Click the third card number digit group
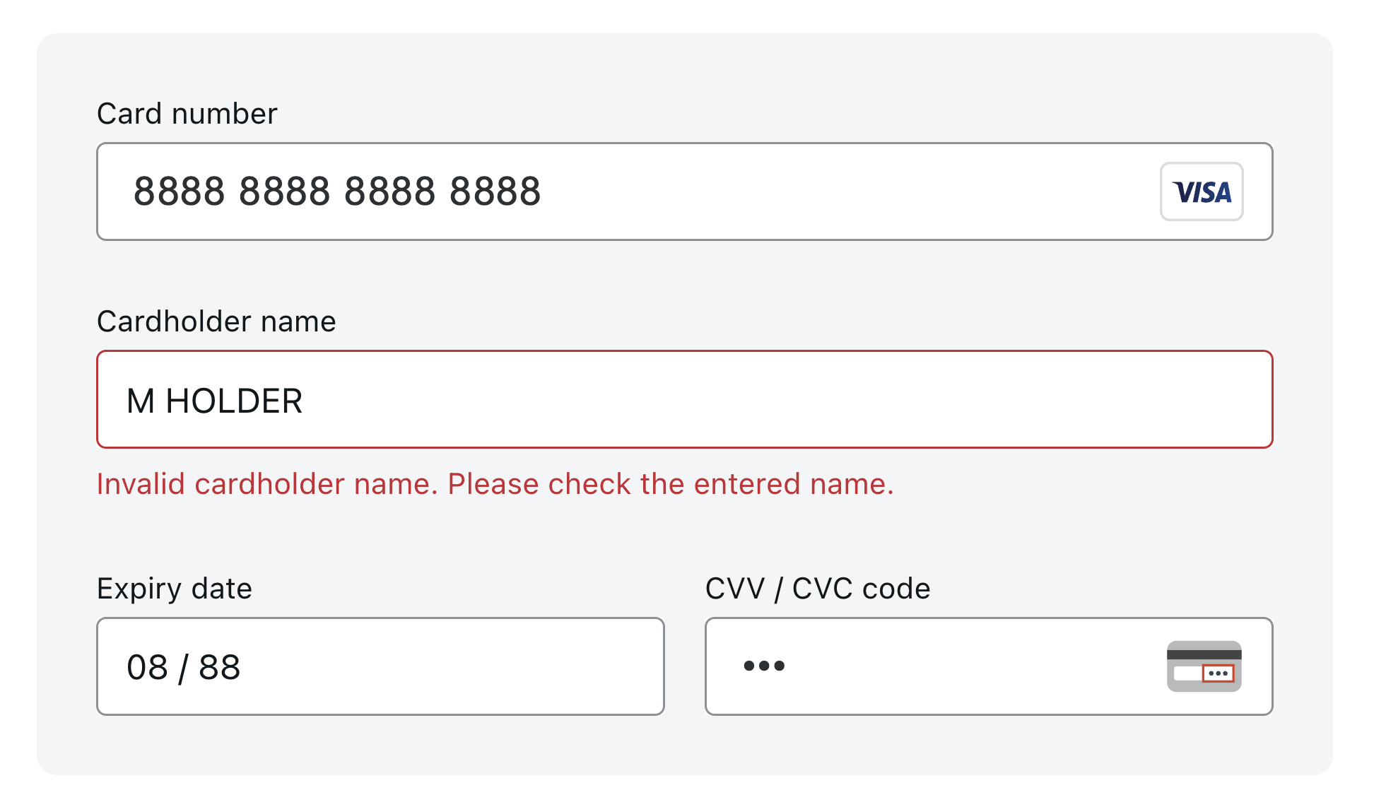This screenshot has width=1374, height=807. (x=389, y=192)
